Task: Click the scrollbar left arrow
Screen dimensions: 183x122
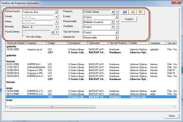Action: 7,107
